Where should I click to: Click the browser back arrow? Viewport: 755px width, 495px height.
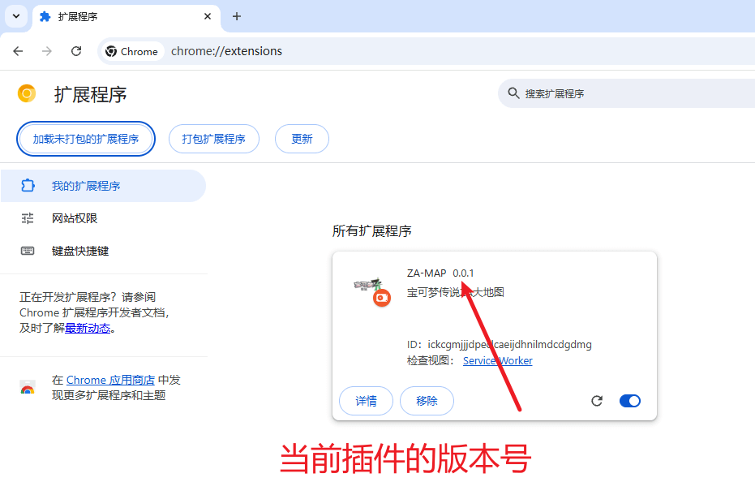pos(18,50)
